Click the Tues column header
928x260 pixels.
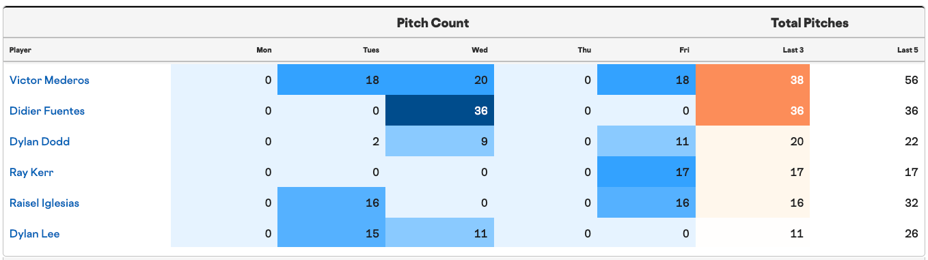pos(371,50)
